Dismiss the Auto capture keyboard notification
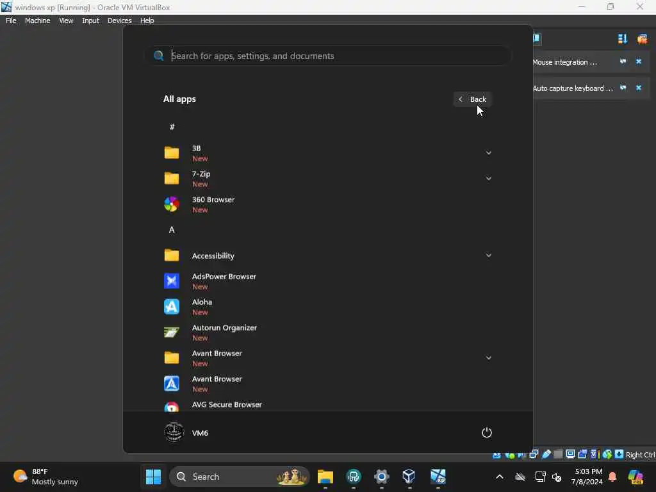The image size is (656, 492). pos(639,88)
